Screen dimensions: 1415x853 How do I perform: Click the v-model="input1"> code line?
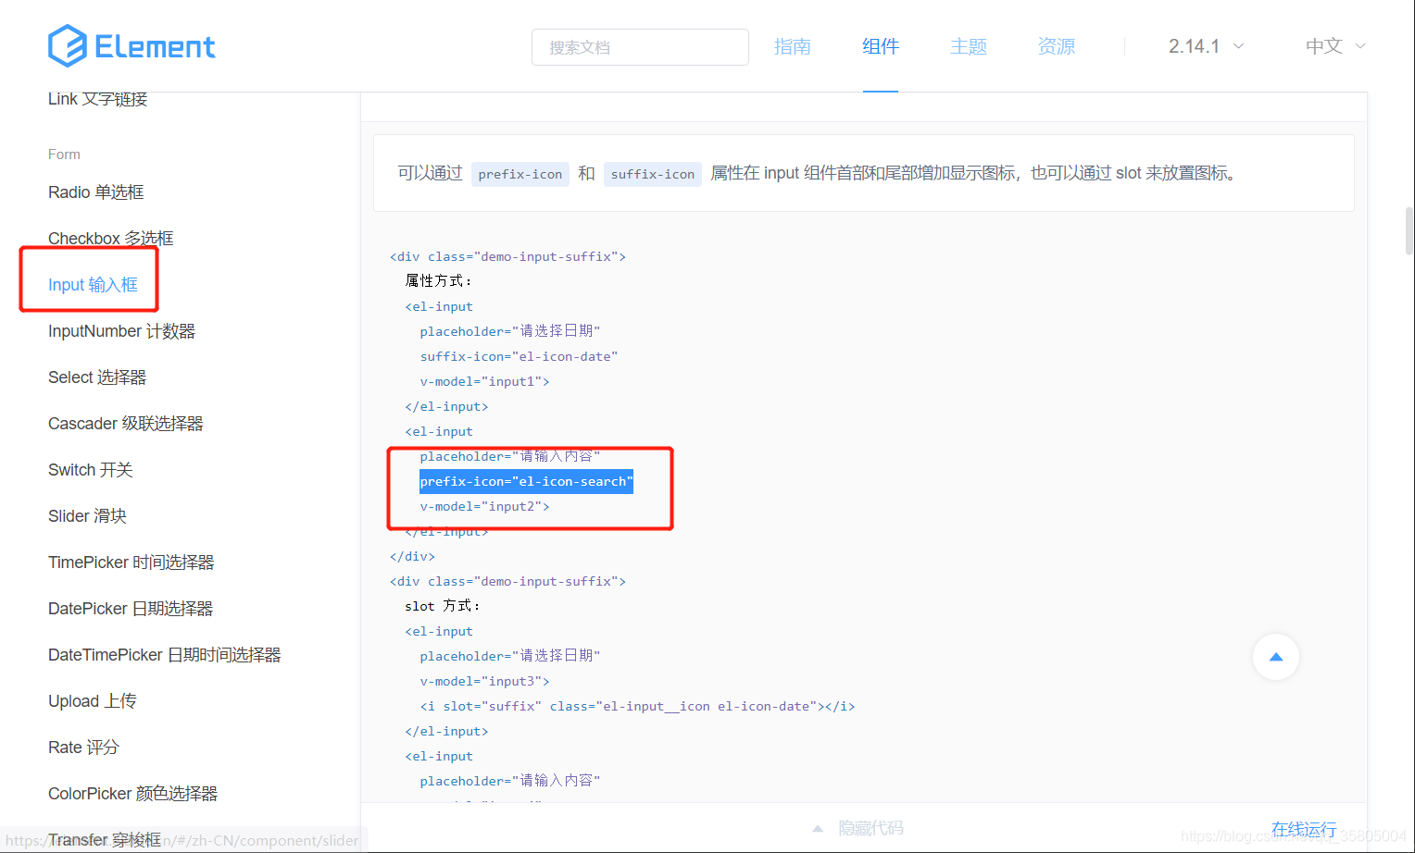click(484, 381)
